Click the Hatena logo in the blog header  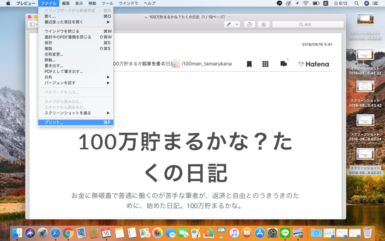(x=313, y=64)
